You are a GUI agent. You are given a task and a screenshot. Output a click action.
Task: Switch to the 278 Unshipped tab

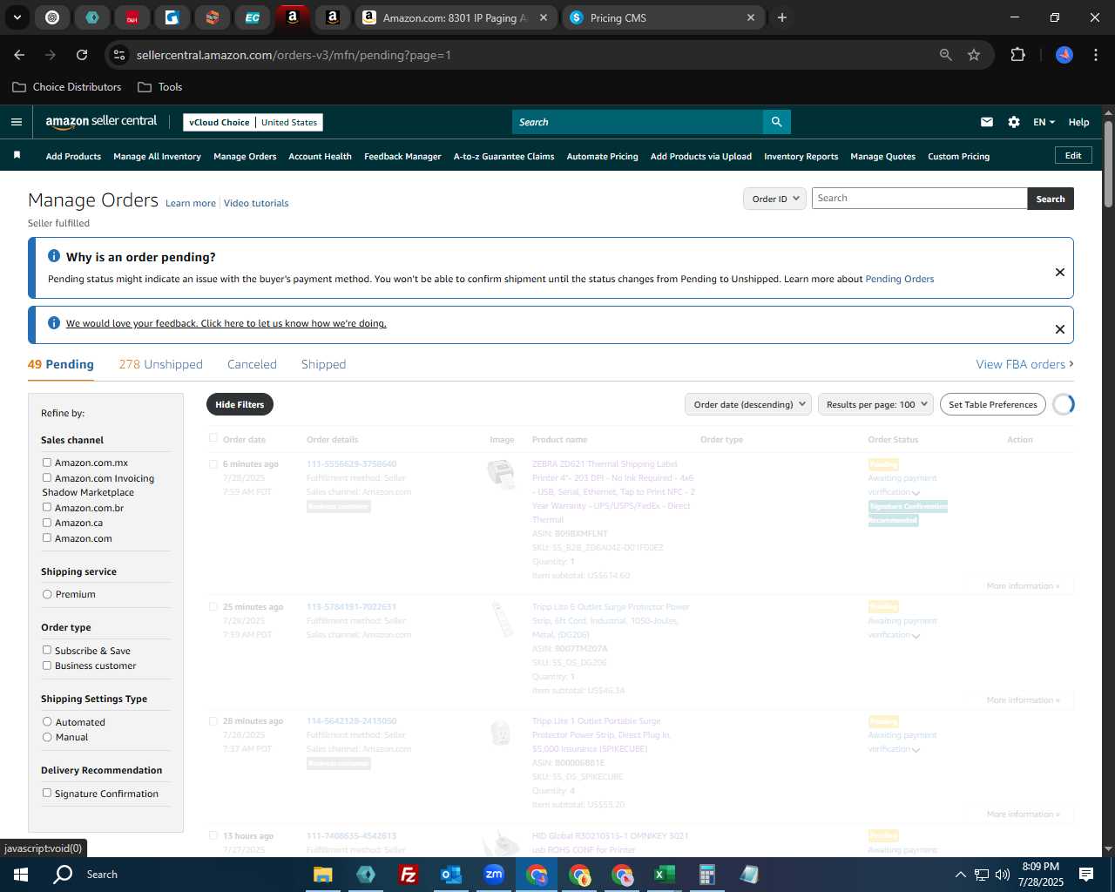pos(161,364)
